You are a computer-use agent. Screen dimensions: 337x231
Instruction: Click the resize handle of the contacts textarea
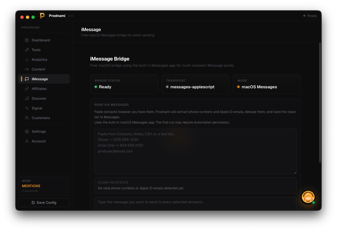coord(295,173)
